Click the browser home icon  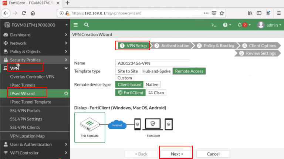click(33, 13)
